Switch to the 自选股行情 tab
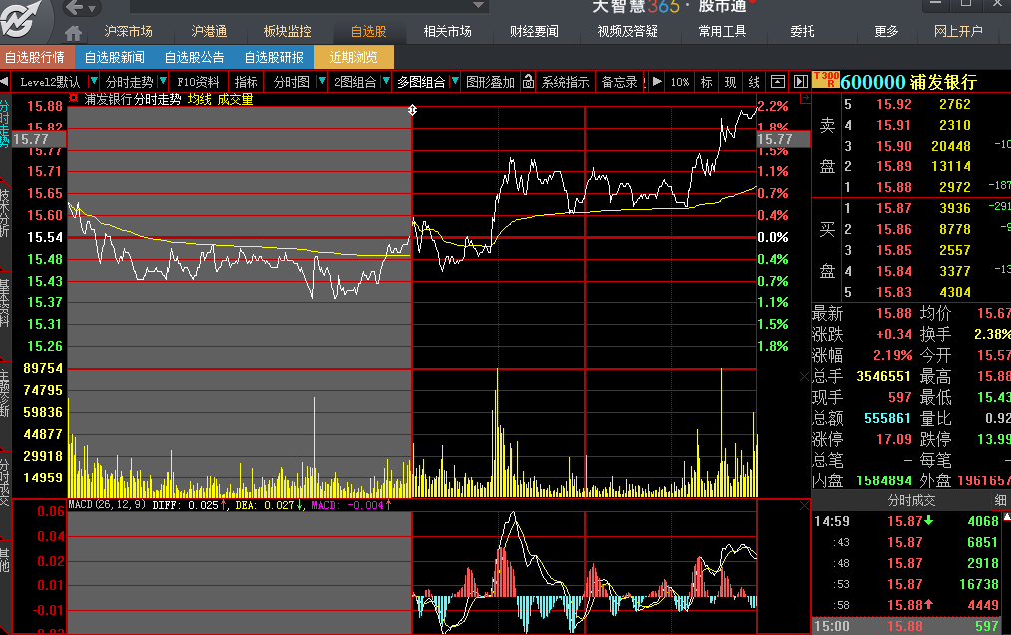This screenshot has width=1011, height=635. [36, 57]
